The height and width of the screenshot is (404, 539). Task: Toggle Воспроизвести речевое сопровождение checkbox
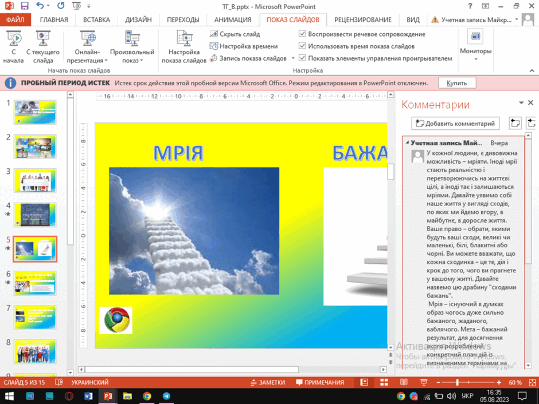(302, 34)
